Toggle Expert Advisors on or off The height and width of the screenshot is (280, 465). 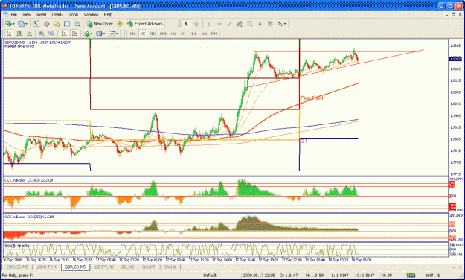(145, 24)
